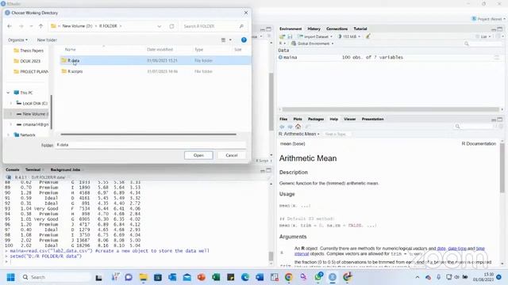
Task: Expand Local Disk (C:) tree node
Action: [11, 104]
